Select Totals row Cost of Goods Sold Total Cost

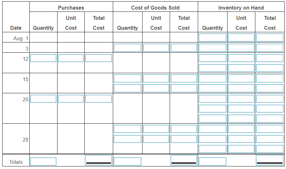point(184,160)
